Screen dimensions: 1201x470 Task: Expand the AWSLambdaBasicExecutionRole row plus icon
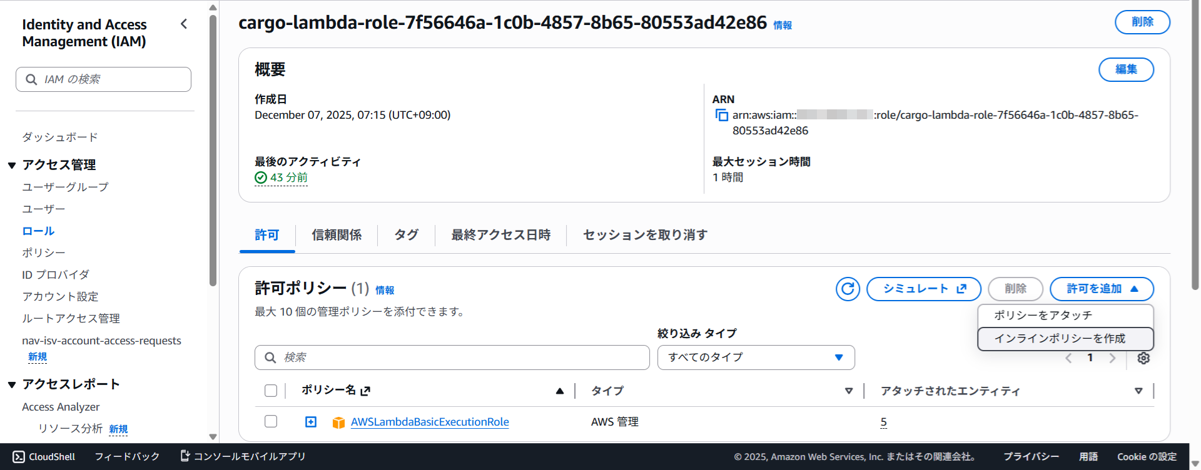(x=311, y=422)
